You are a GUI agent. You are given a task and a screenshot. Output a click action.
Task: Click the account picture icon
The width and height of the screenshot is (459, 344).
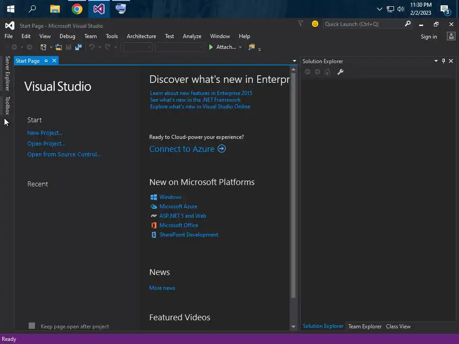[451, 36]
